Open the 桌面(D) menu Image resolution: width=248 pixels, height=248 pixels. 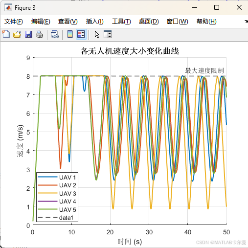pyautogui.click(x=149, y=22)
